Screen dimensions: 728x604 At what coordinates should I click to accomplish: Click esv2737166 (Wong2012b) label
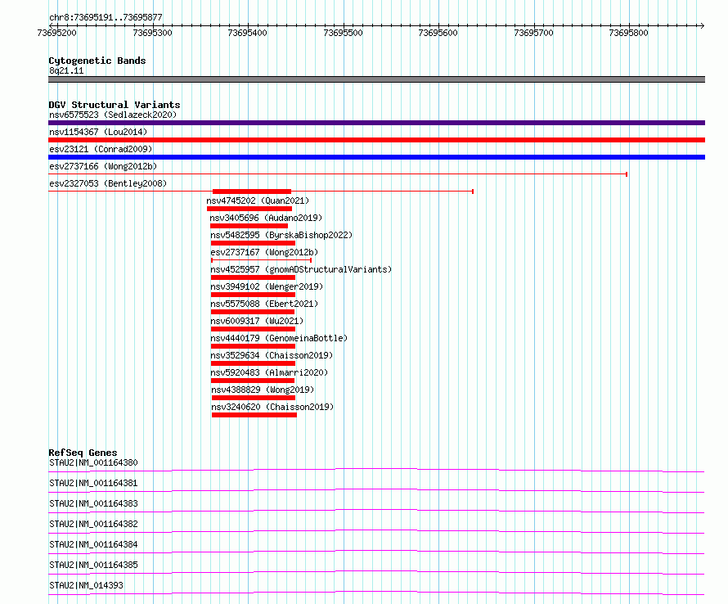tap(103, 166)
